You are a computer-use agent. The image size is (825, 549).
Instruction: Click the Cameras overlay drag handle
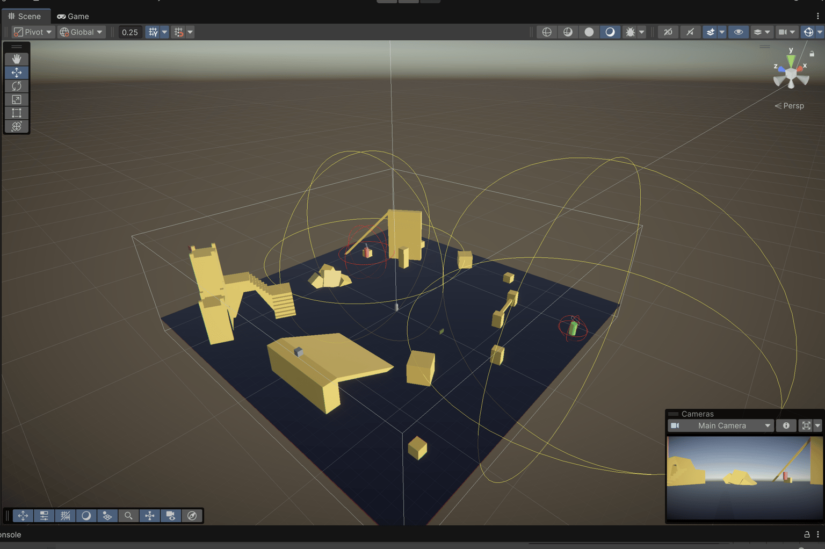click(x=673, y=414)
